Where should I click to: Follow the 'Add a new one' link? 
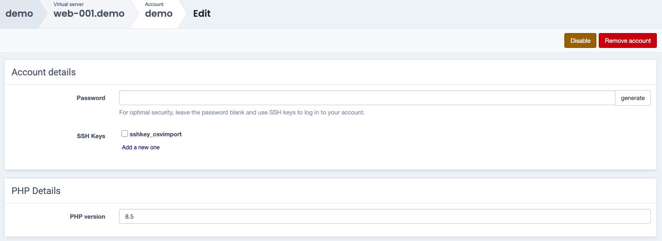140,147
